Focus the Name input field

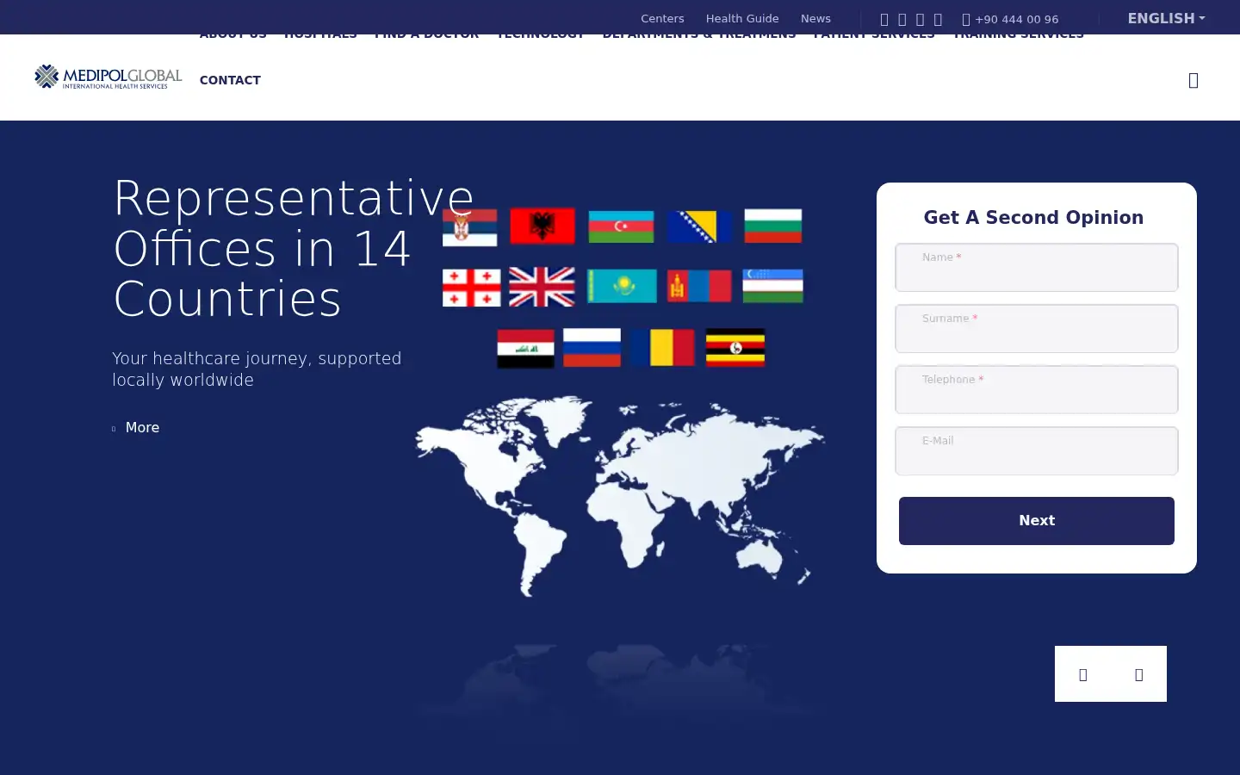[1037, 267]
